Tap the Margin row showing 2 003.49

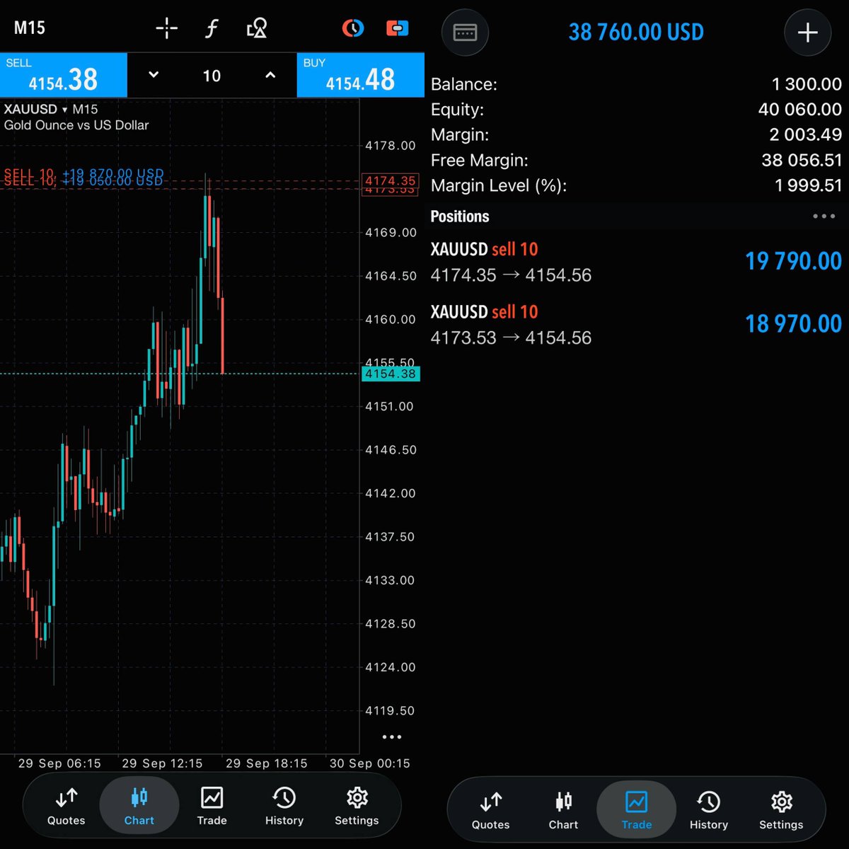click(x=637, y=135)
